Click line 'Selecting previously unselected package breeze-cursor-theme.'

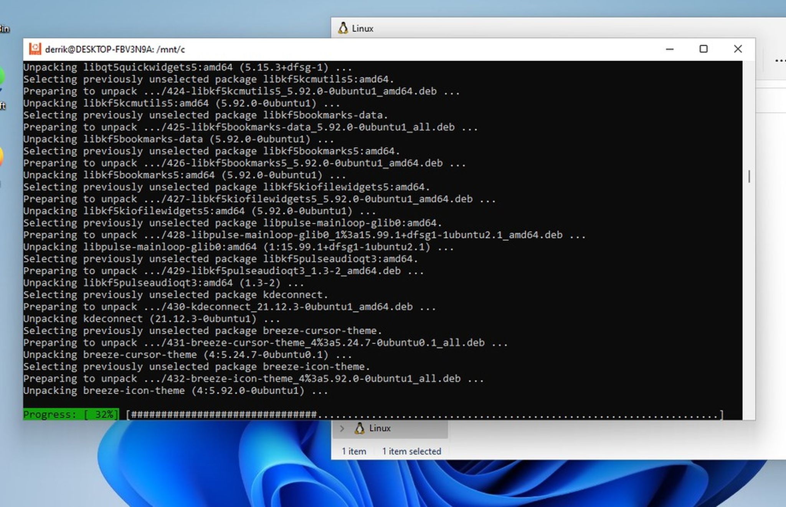[203, 331]
